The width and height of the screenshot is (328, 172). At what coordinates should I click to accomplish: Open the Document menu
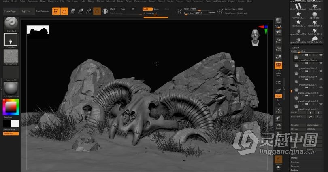[32, 1]
